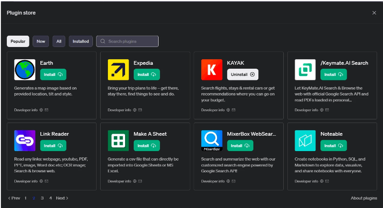Screen dimensions: 383x208
Task: Open Expedia developer email envelope icon
Action: (x=140, y=110)
